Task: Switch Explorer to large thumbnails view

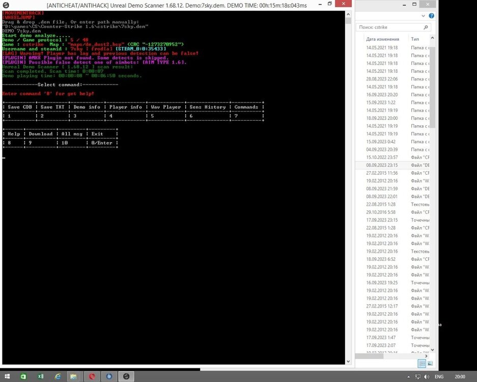Action: (430, 363)
